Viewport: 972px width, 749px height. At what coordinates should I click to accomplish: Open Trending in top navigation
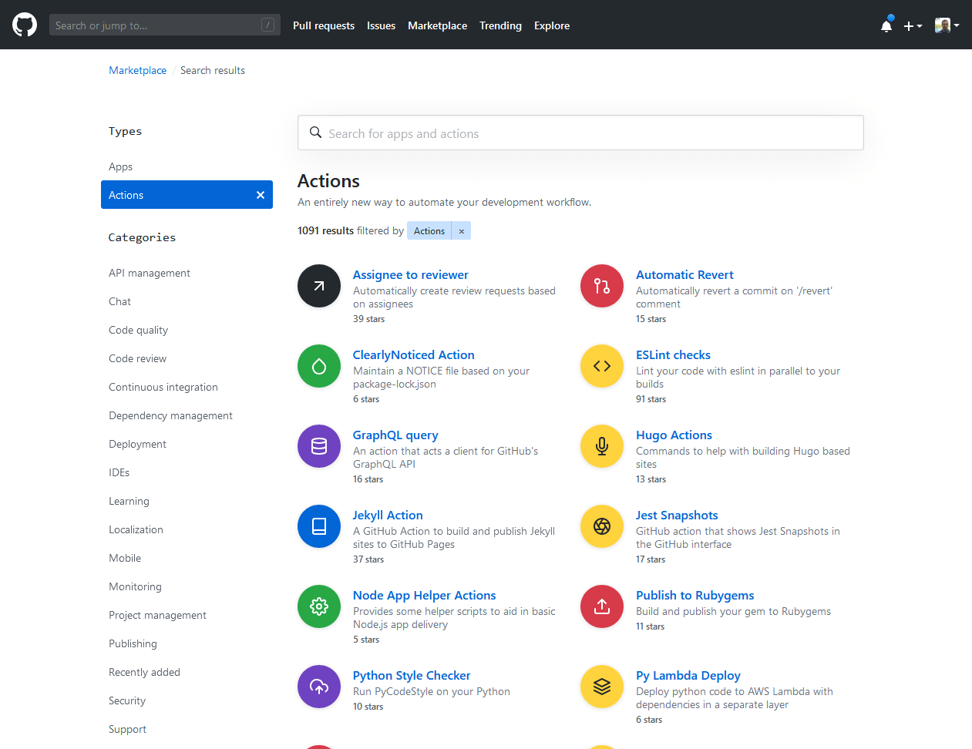(x=500, y=25)
